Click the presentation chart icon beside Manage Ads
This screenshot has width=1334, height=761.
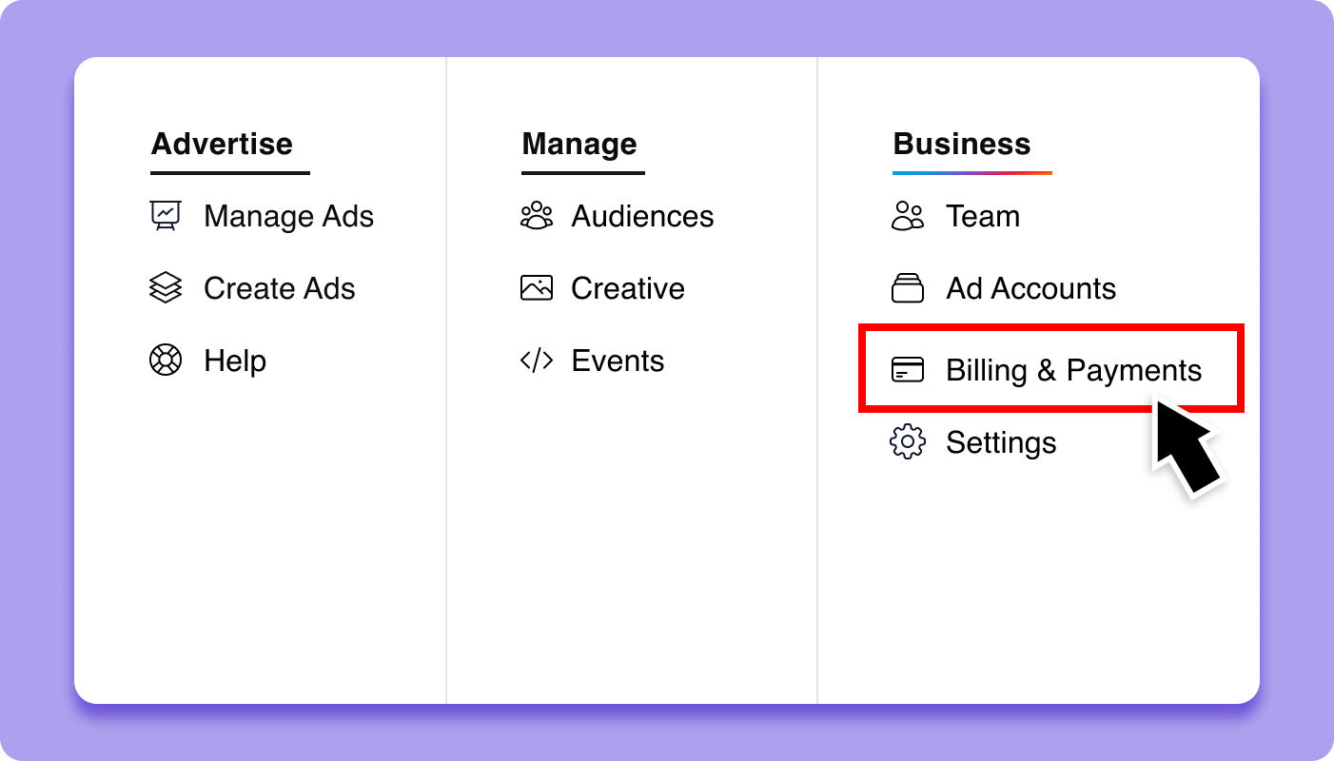click(x=166, y=216)
